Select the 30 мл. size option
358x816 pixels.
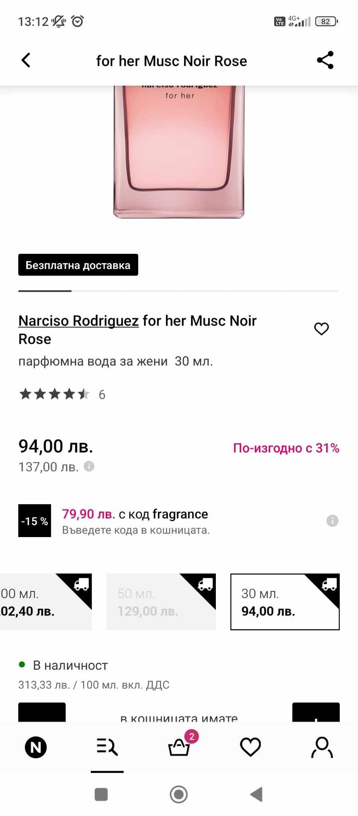(x=285, y=602)
